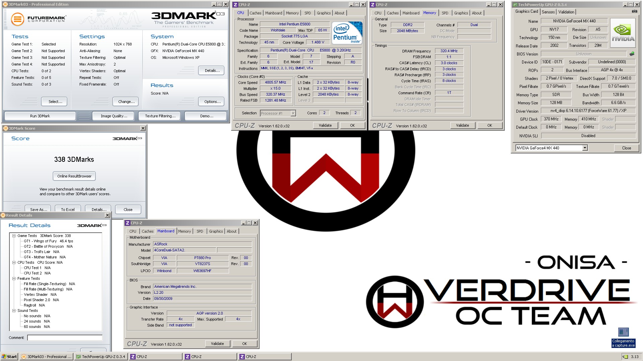The height and width of the screenshot is (361, 643).
Task: Switch to Sensors tab in GPU-Z
Action: tap(548, 12)
